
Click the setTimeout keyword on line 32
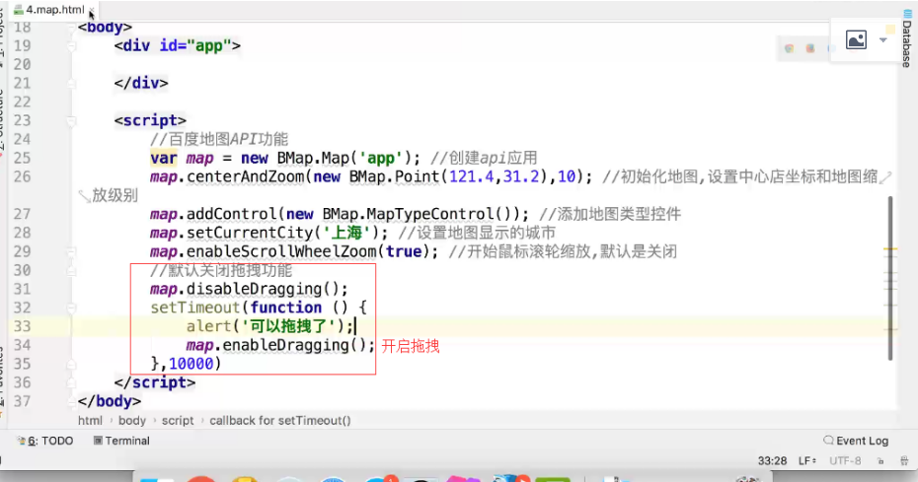pyautogui.click(x=195, y=308)
